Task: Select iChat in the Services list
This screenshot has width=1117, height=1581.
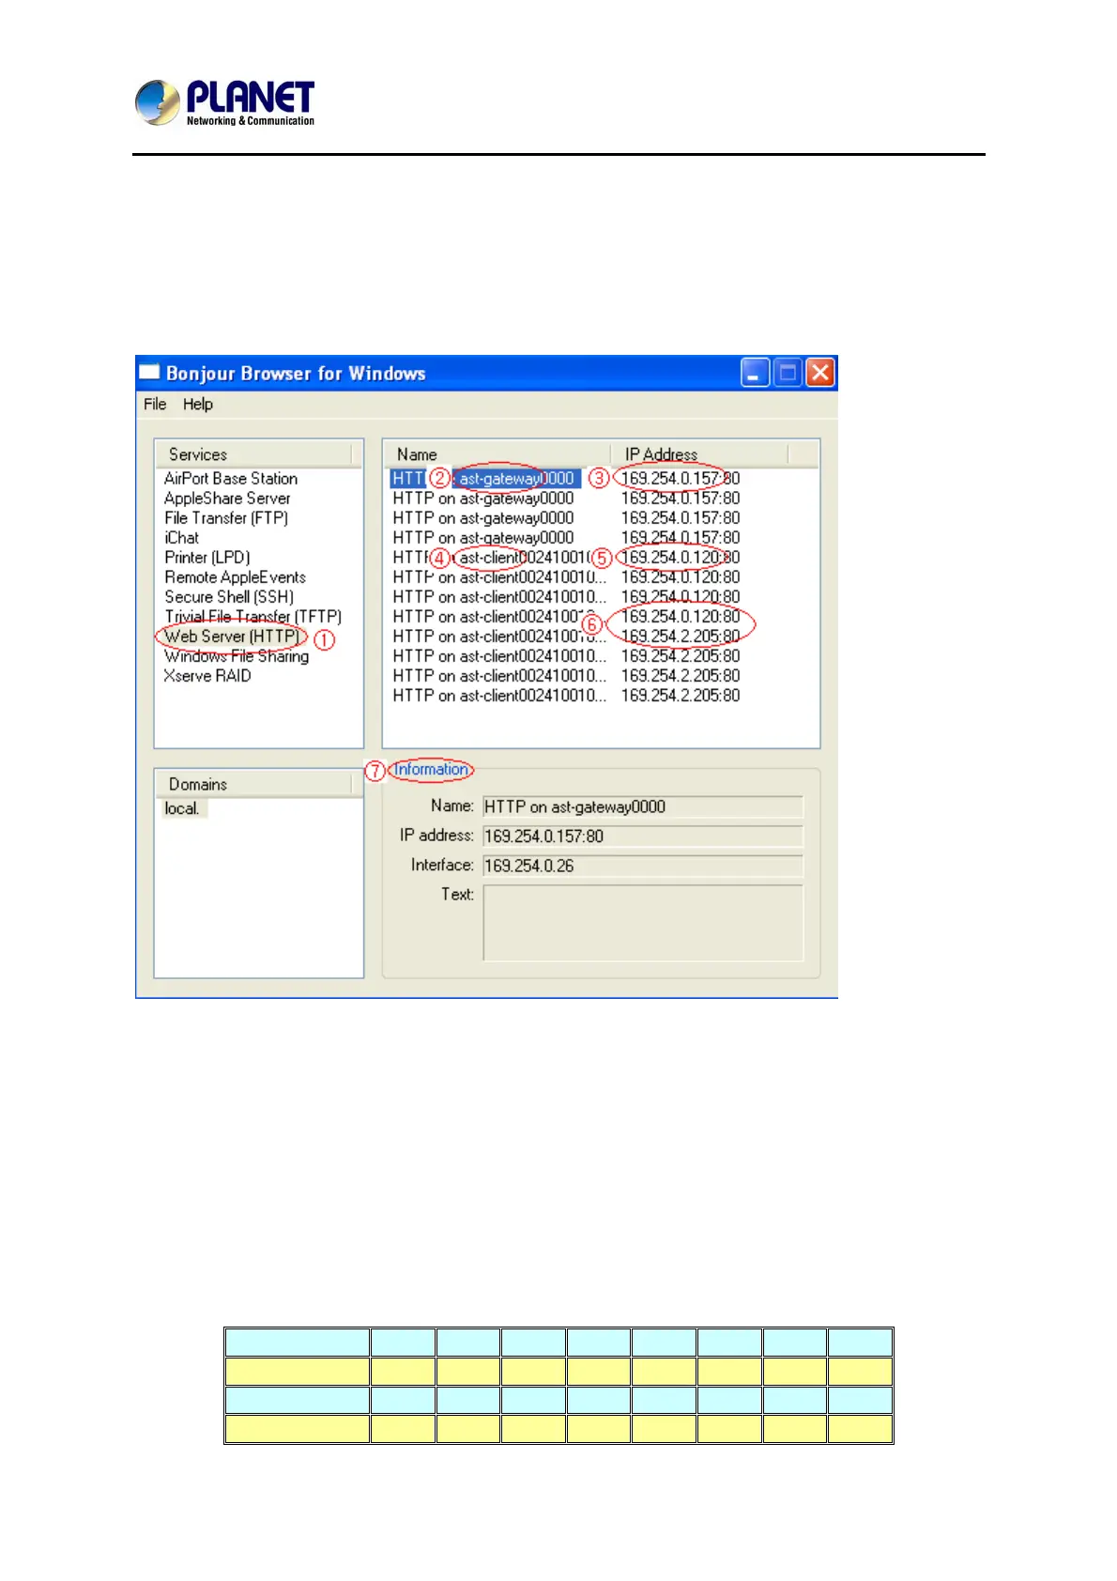Action: click(181, 538)
